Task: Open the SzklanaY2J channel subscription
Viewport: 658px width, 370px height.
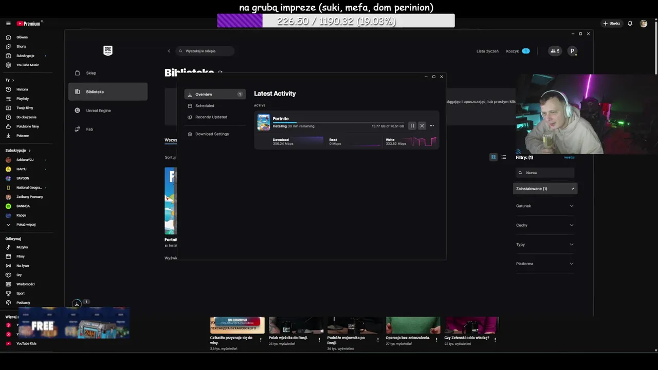Action: 26,160
